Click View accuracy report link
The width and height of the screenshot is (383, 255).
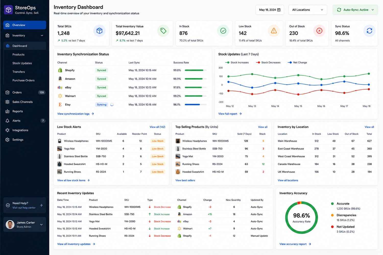(295, 244)
